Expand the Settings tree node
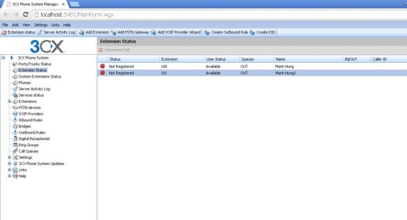Image resolution: width=407 pixels, height=220 pixels. coord(9,157)
